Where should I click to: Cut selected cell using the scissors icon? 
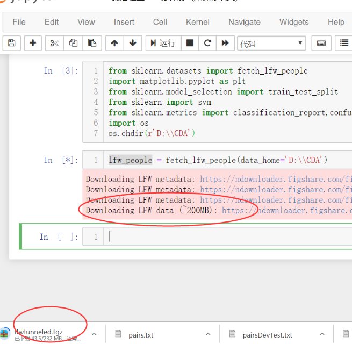[x=54, y=43]
